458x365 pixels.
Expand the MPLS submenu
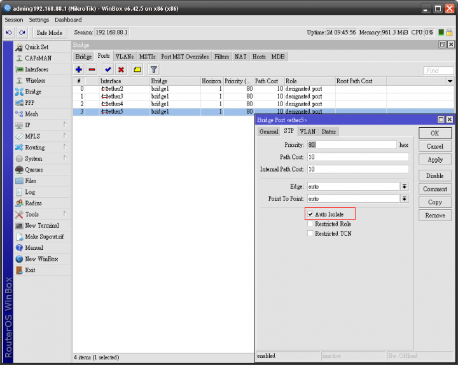65,136
